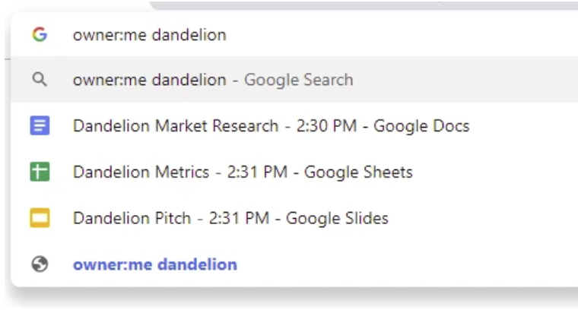The height and width of the screenshot is (313, 578).
Task: Click the Google G logo icon
Action: point(40,34)
